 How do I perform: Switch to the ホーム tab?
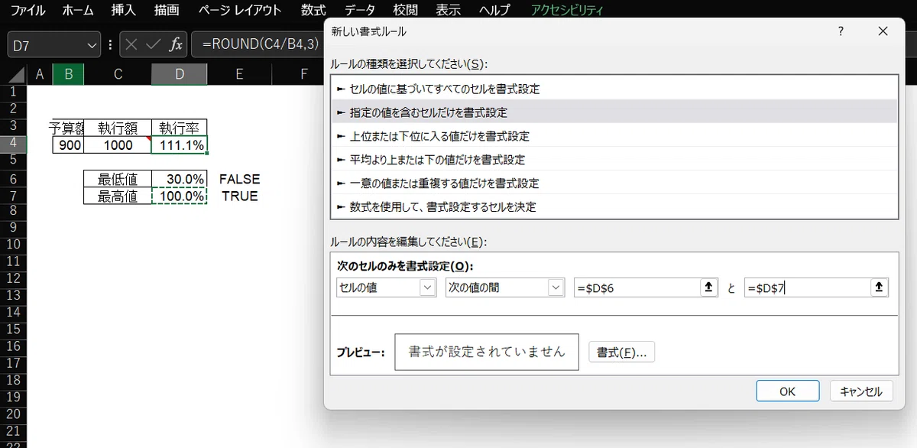coord(78,11)
